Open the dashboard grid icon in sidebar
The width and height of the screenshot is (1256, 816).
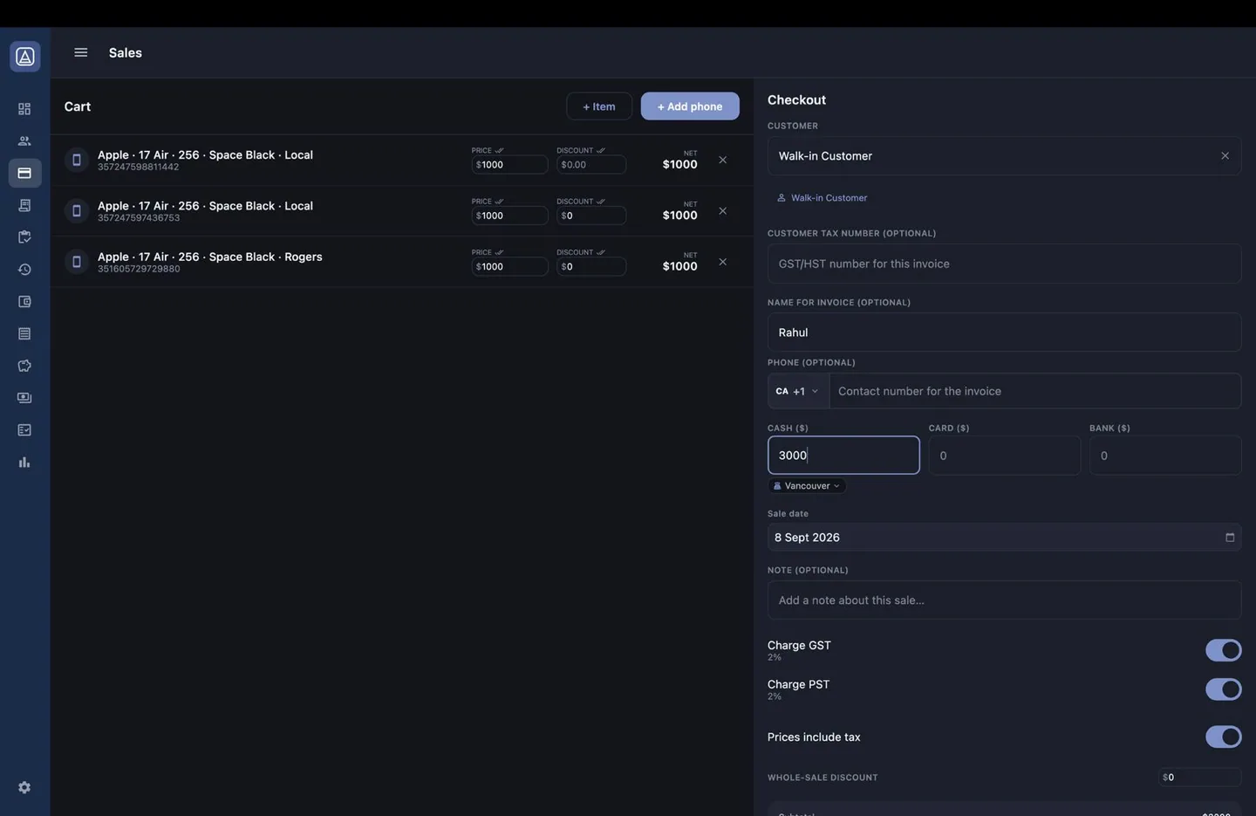(24, 109)
